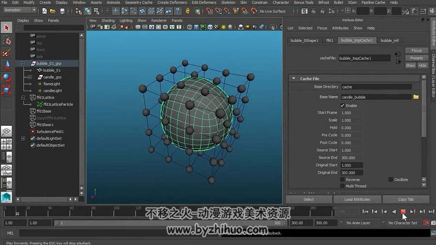Click the attribute Hide button
The width and height of the screenshot is (436, 245).
click(422, 65)
